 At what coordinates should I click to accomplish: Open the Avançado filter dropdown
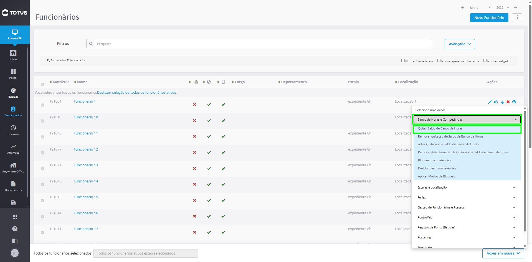click(460, 44)
